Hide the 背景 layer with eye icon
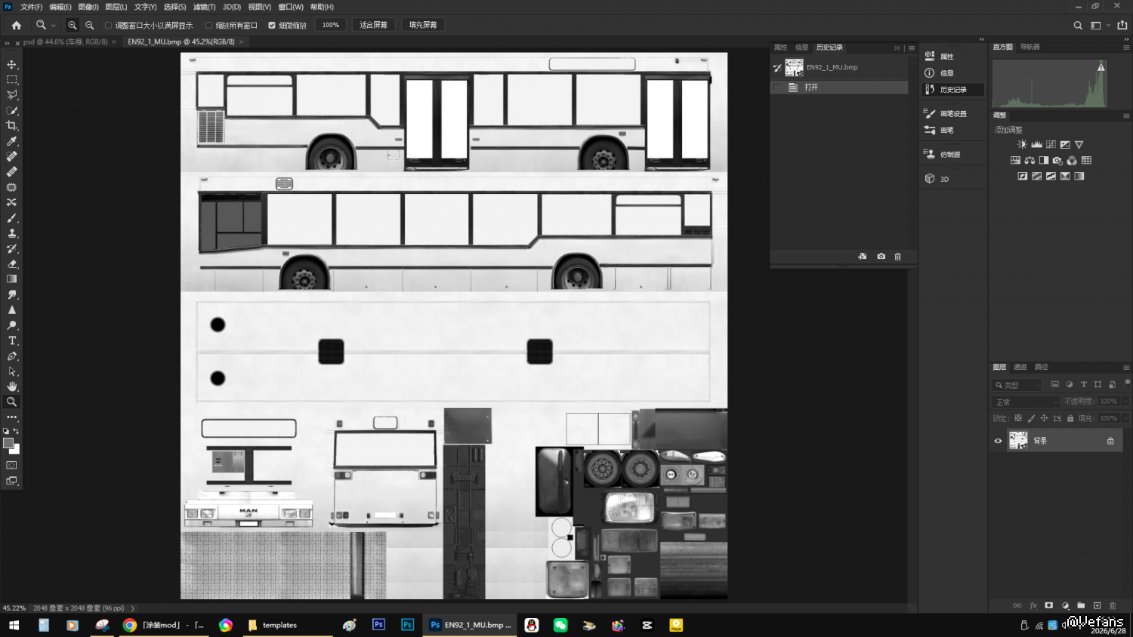The height and width of the screenshot is (637, 1133). point(998,441)
